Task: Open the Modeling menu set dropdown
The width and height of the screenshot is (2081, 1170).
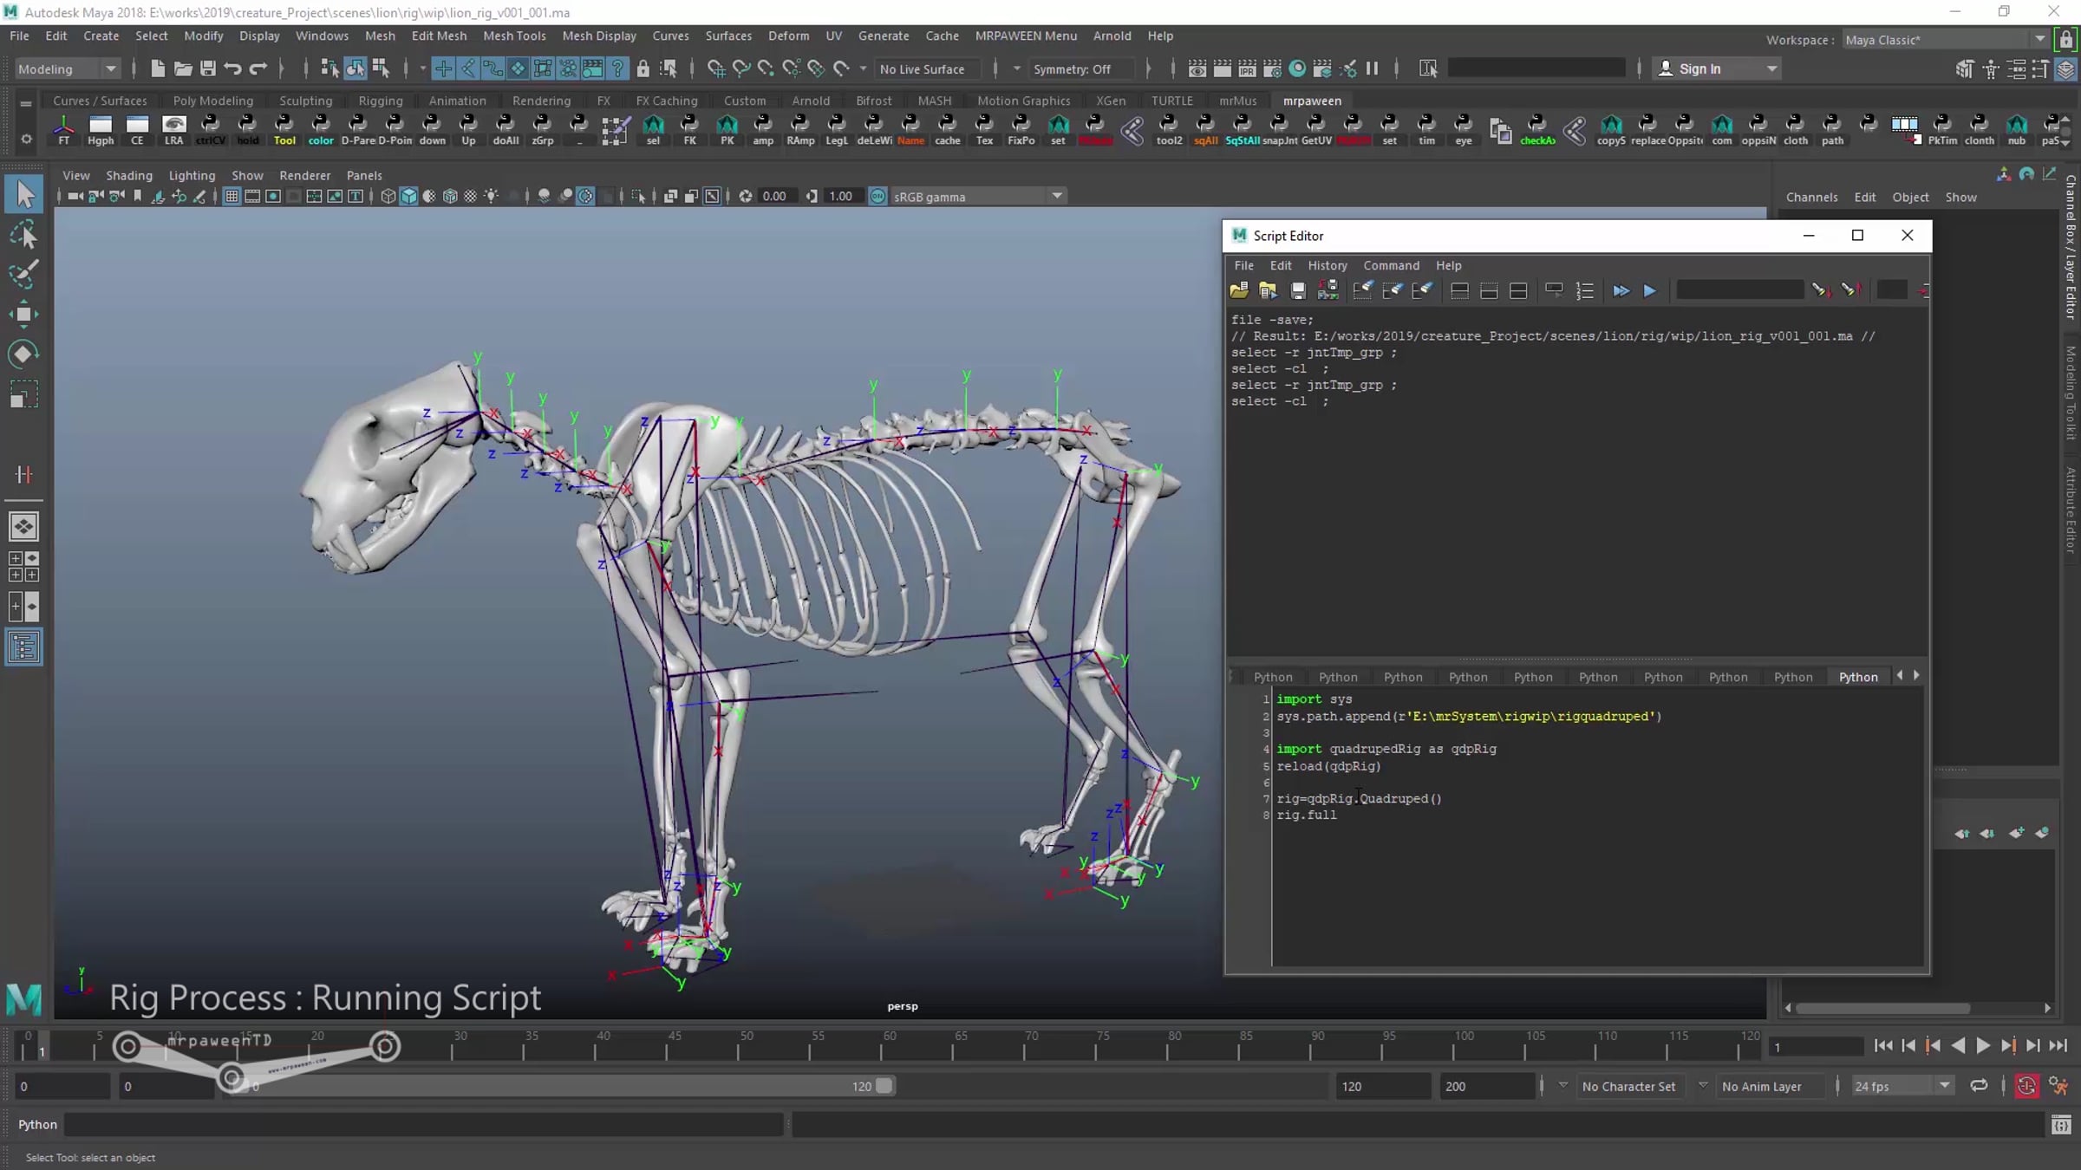Action: point(66,68)
